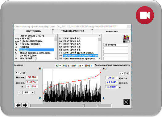Open the ПОСТРОИТЬ tab
The height and width of the screenshot is (117, 162).
pos(33,31)
